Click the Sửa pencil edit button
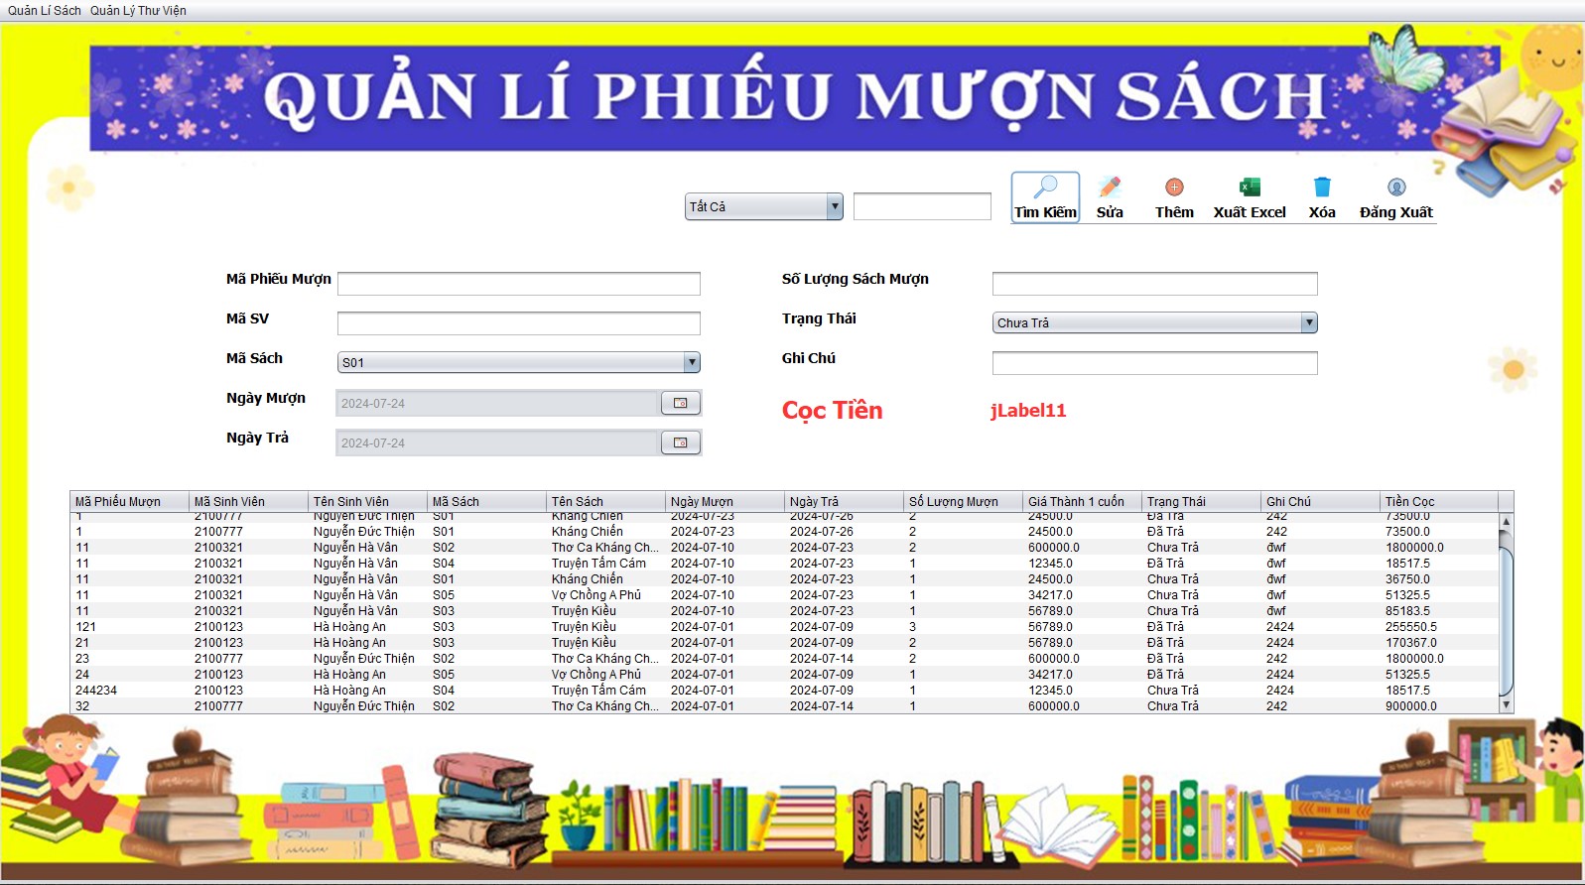This screenshot has height=885, width=1585. click(x=1110, y=197)
